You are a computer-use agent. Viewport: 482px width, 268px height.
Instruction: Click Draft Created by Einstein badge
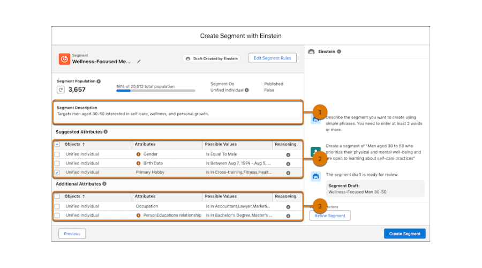pos(212,58)
